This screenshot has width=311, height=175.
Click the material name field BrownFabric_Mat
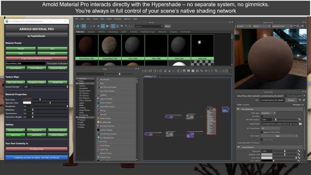[26, 63]
